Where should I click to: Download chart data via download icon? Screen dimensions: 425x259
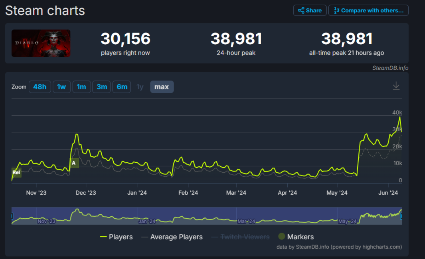point(396,86)
